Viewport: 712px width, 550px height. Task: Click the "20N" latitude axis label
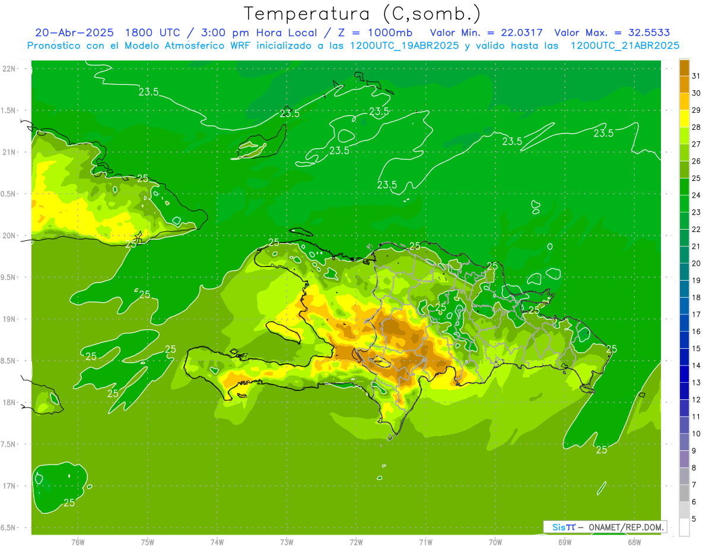(9, 236)
